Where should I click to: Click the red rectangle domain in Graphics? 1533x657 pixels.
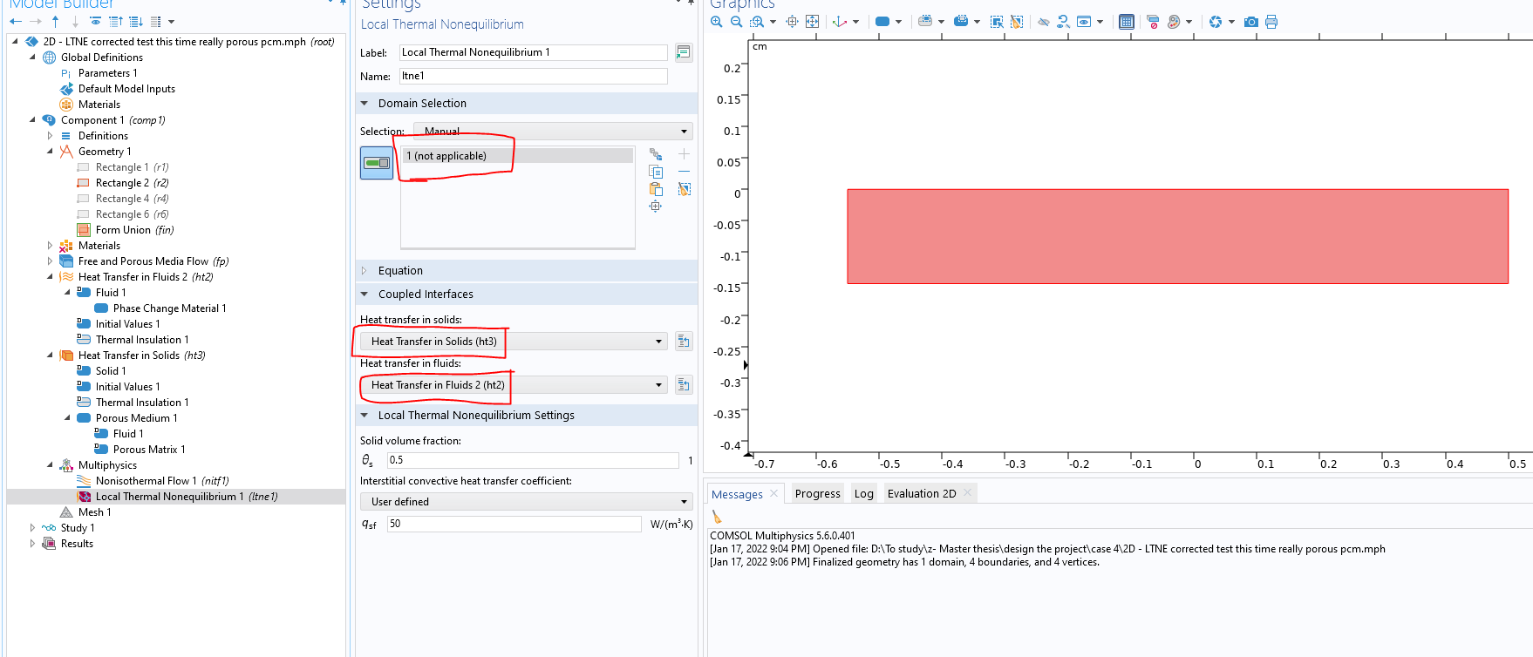coord(1177,236)
